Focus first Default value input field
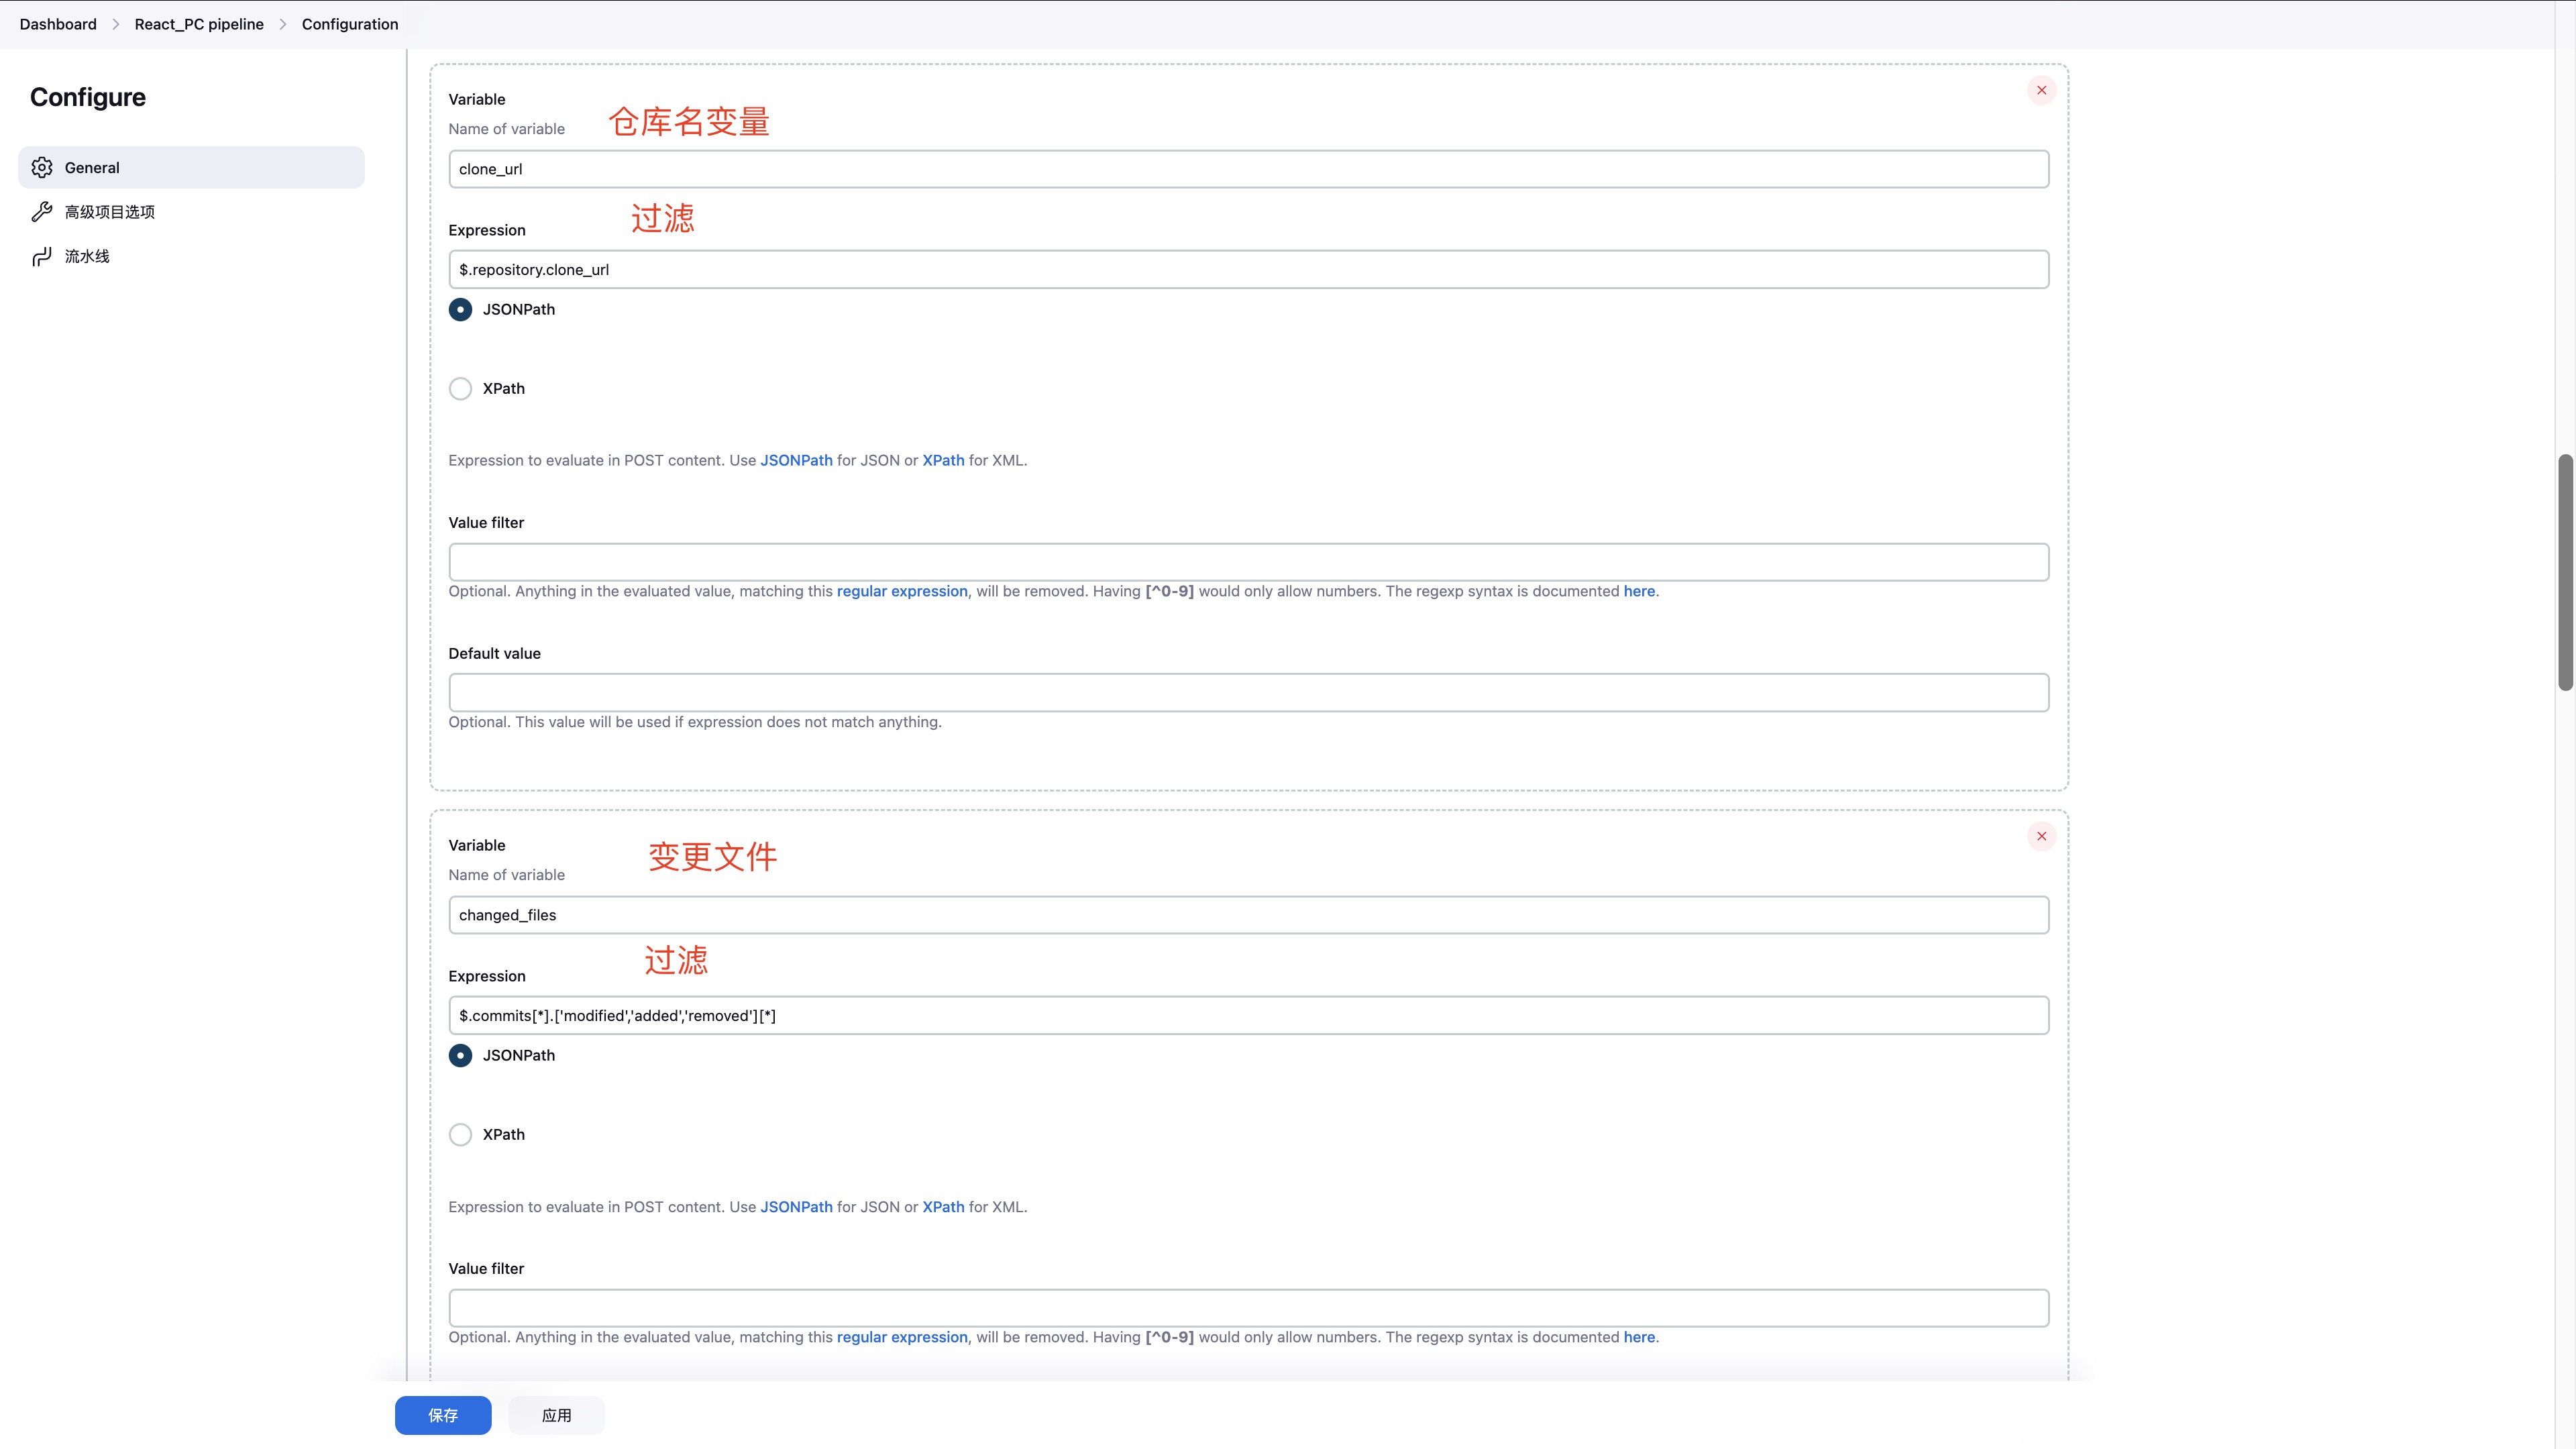2576x1449 pixels. pos(1248,693)
